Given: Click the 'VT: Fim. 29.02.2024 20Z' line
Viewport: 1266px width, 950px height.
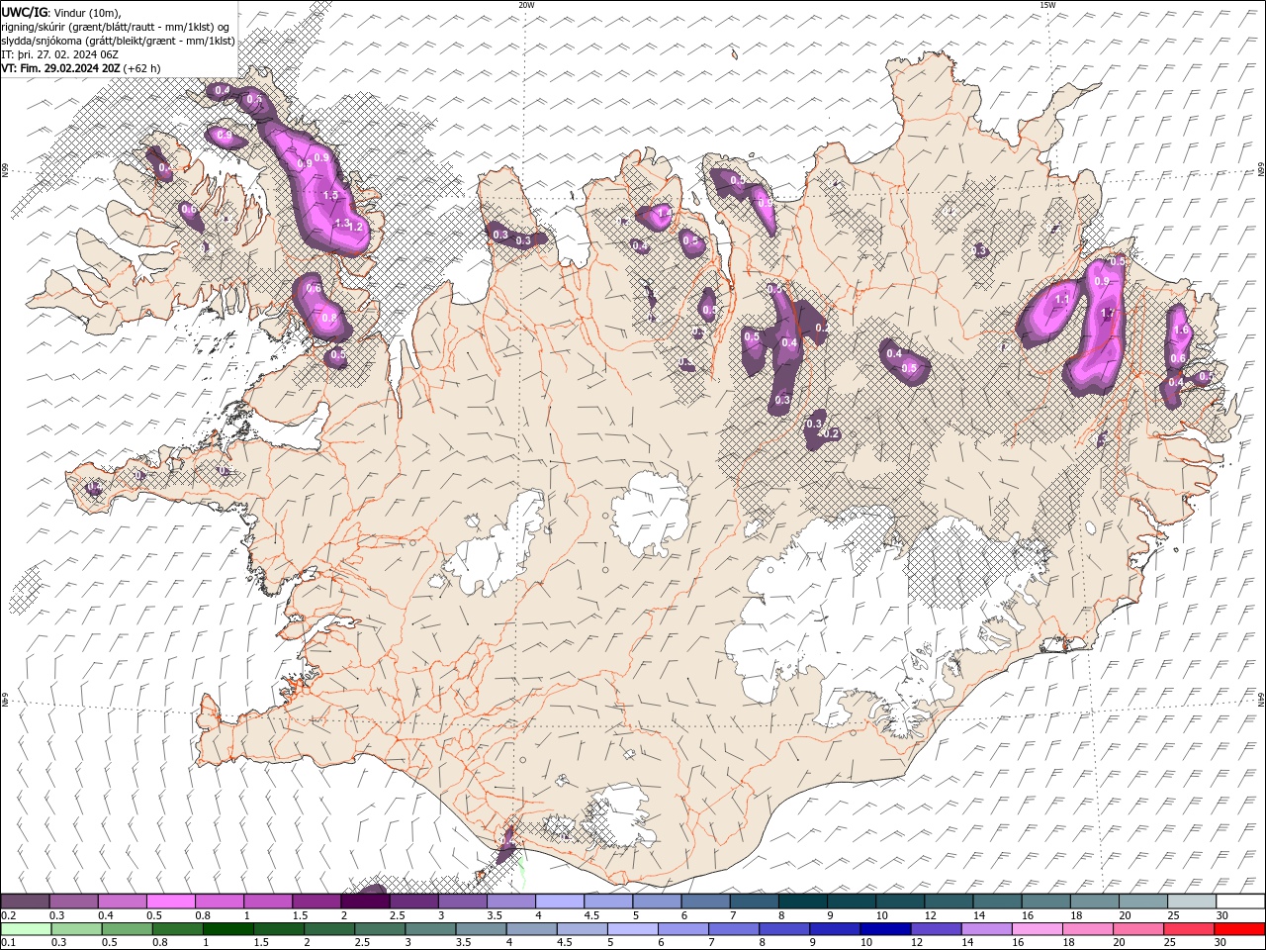Looking at the screenshot, I should point(81,68).
